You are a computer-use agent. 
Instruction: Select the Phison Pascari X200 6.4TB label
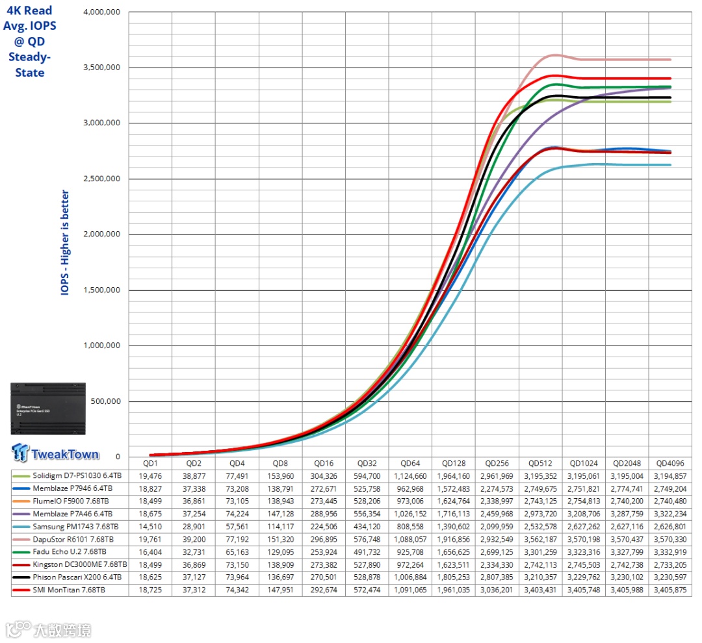(77, 577)
